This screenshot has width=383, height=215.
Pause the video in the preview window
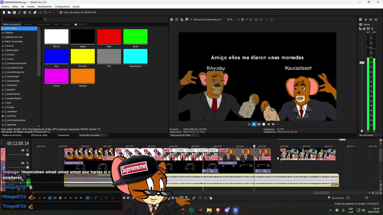click(x=259, y=124)
